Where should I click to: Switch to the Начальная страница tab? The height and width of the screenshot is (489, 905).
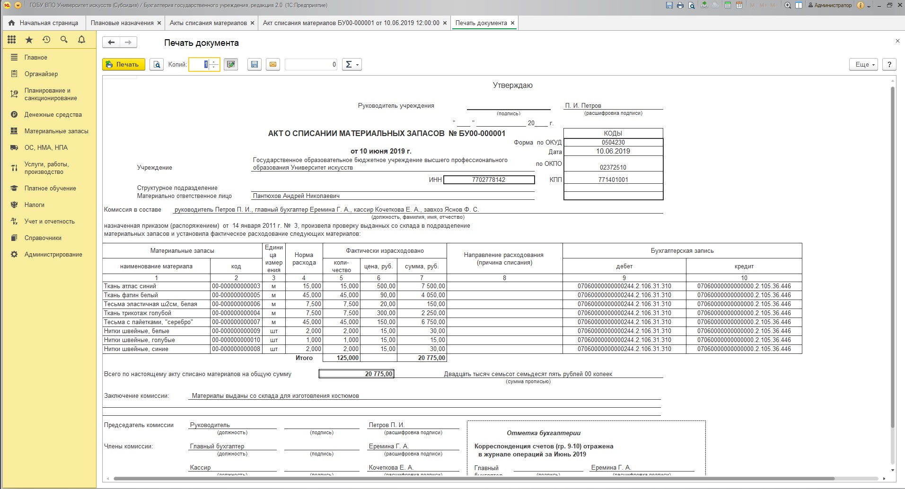44,23
